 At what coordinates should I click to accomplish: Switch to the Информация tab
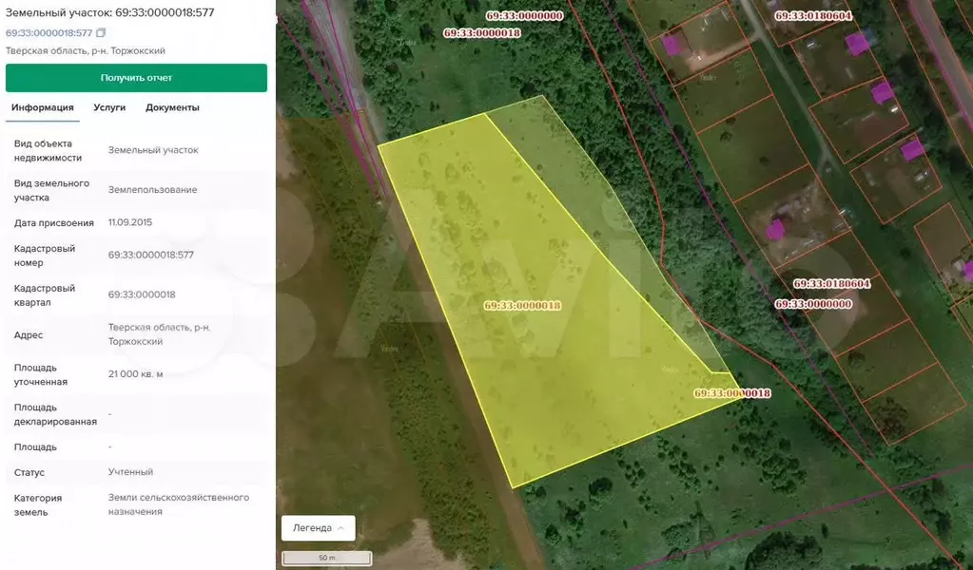coord(42,107)
